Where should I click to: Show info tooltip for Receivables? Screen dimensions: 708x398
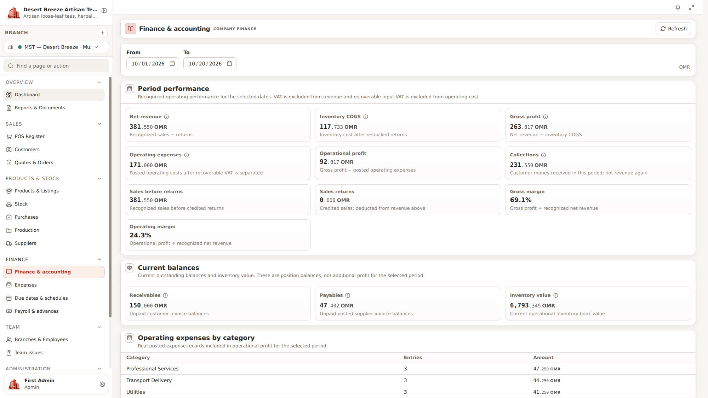[x=165, y=295]
